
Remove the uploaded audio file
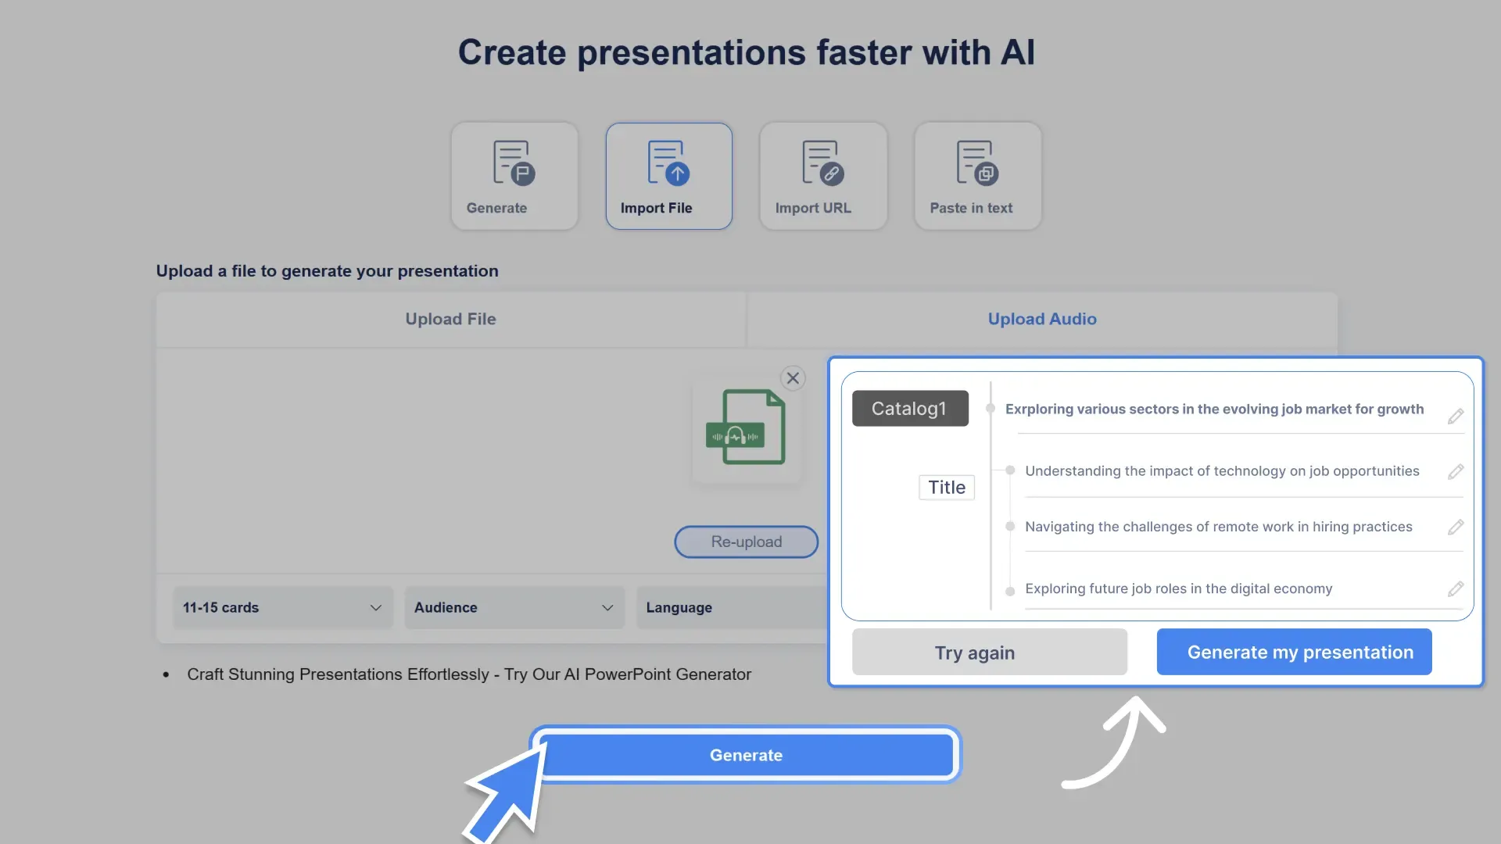pyautogui.click(x=793, y=377)
